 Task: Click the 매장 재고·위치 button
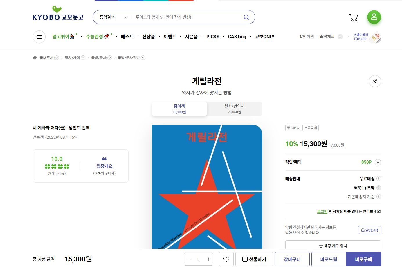333,245
